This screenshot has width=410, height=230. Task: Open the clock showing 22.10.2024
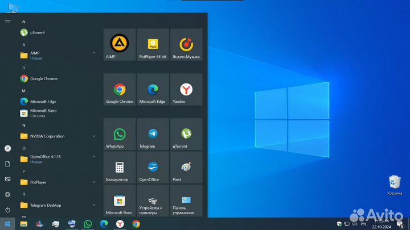pos(382,224)
